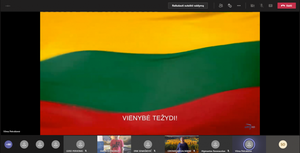Select EMILIS BUTNORIUS video thumbnail
This screenshot has height=153, width=300.
pyautogui.click(x=114, y=144)
